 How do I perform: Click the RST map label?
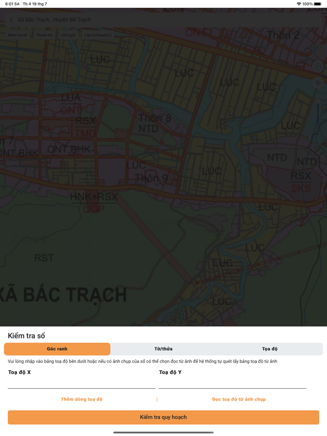click(x=44, y=258)
